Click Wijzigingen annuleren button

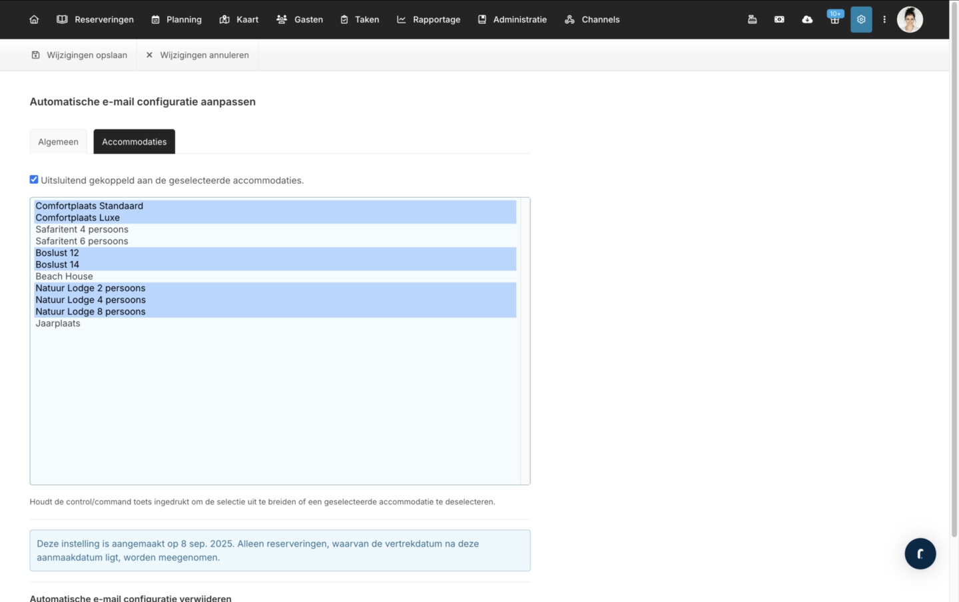click(197, 55)
